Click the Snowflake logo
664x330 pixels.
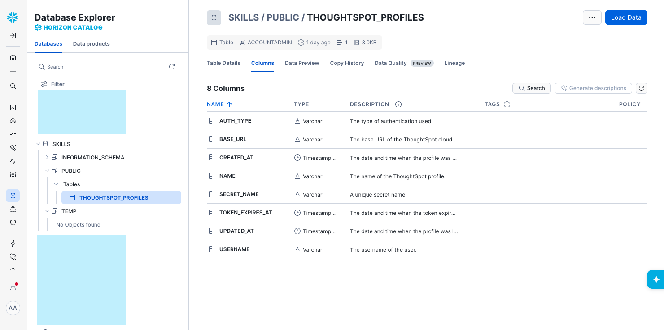point(13,17)
